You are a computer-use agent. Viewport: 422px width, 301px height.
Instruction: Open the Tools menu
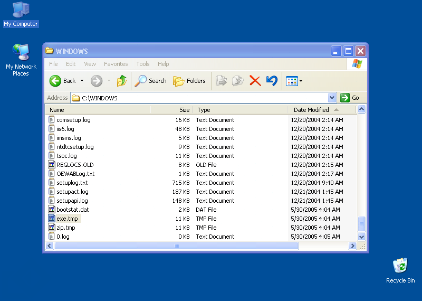click(142, 64)
